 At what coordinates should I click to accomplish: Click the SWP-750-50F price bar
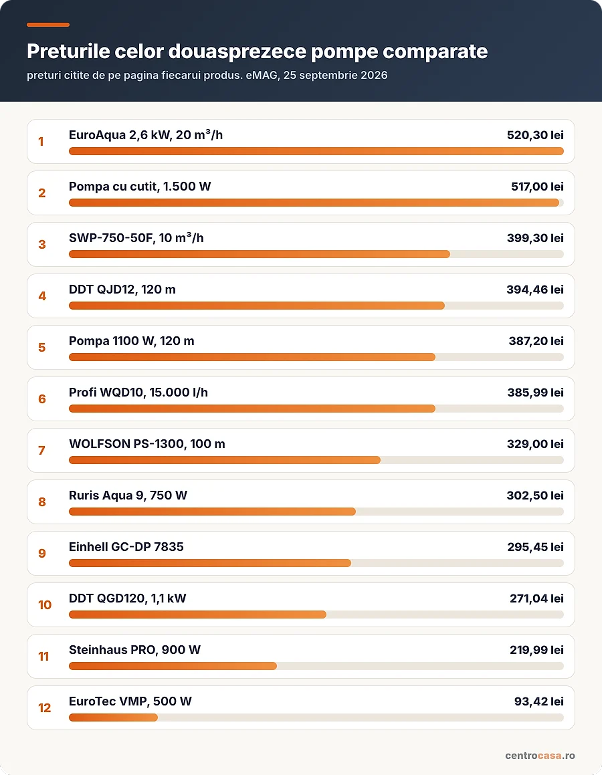click(316, 254)
